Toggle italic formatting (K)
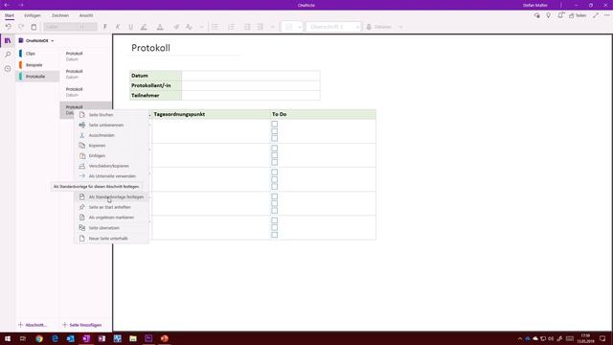The height and width of the screenshot is (345, 613). (118, 27)
